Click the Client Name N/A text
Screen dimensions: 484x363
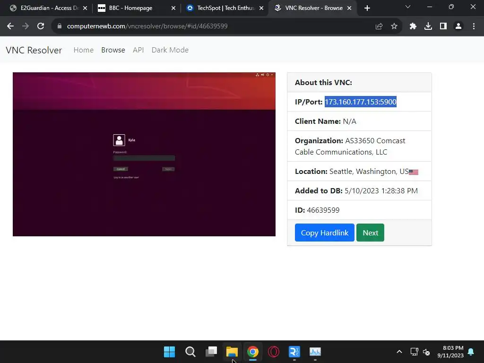325,121
